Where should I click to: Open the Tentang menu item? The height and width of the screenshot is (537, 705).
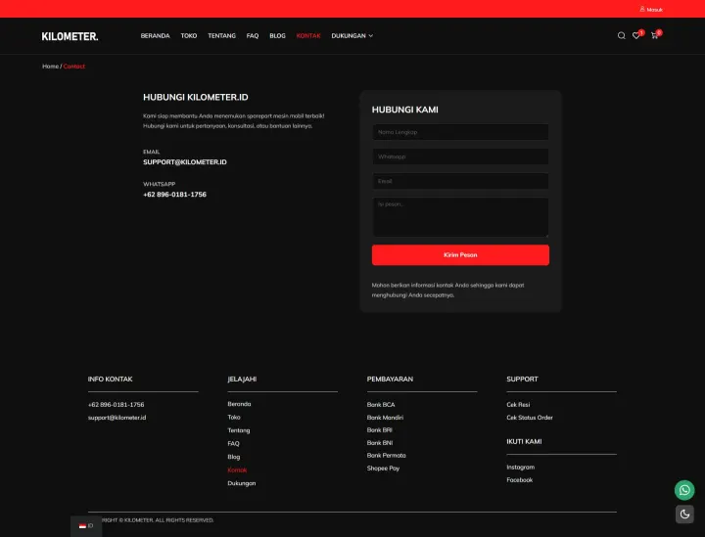221,36
